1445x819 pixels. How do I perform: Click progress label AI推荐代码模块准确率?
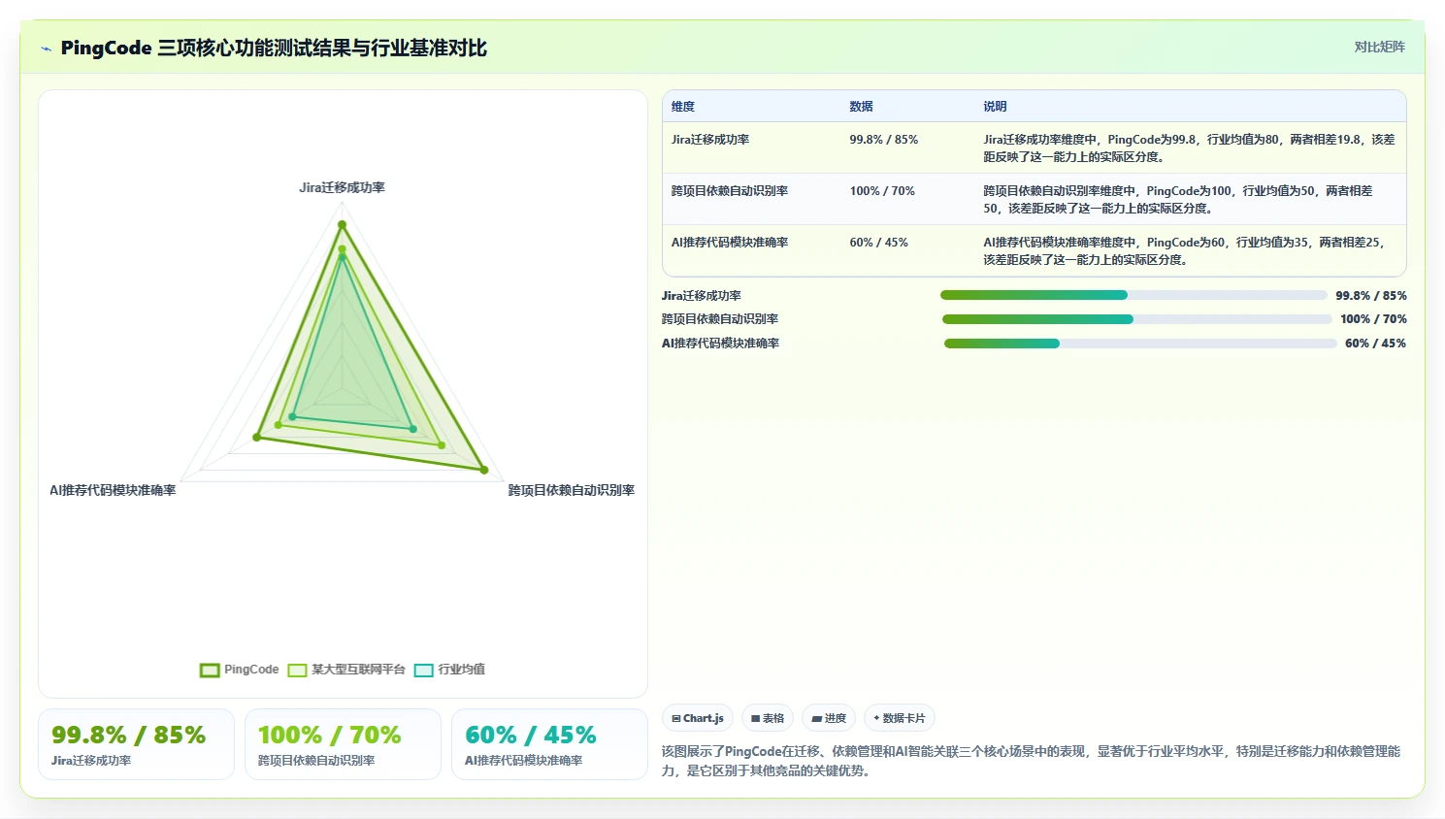(x=720, y=344)
